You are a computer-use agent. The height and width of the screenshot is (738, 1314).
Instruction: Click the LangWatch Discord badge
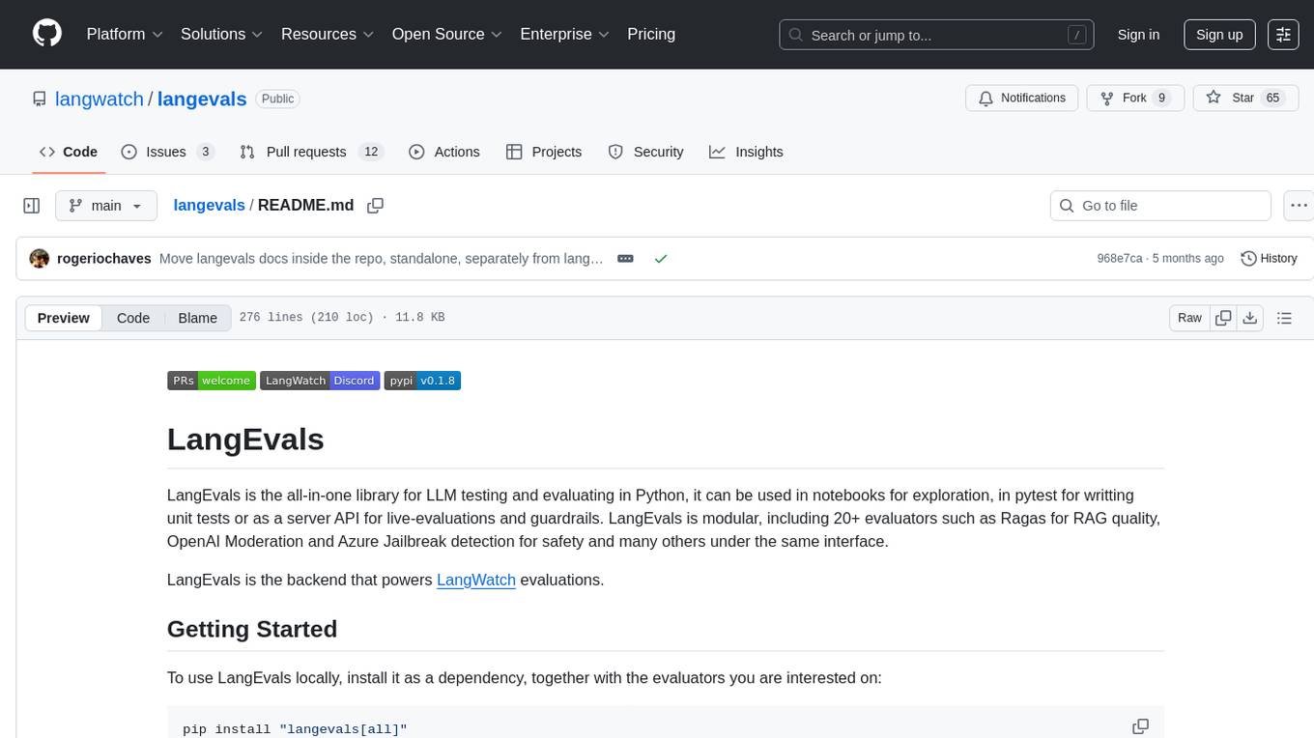pyautogui.click(x=320, y=381)
